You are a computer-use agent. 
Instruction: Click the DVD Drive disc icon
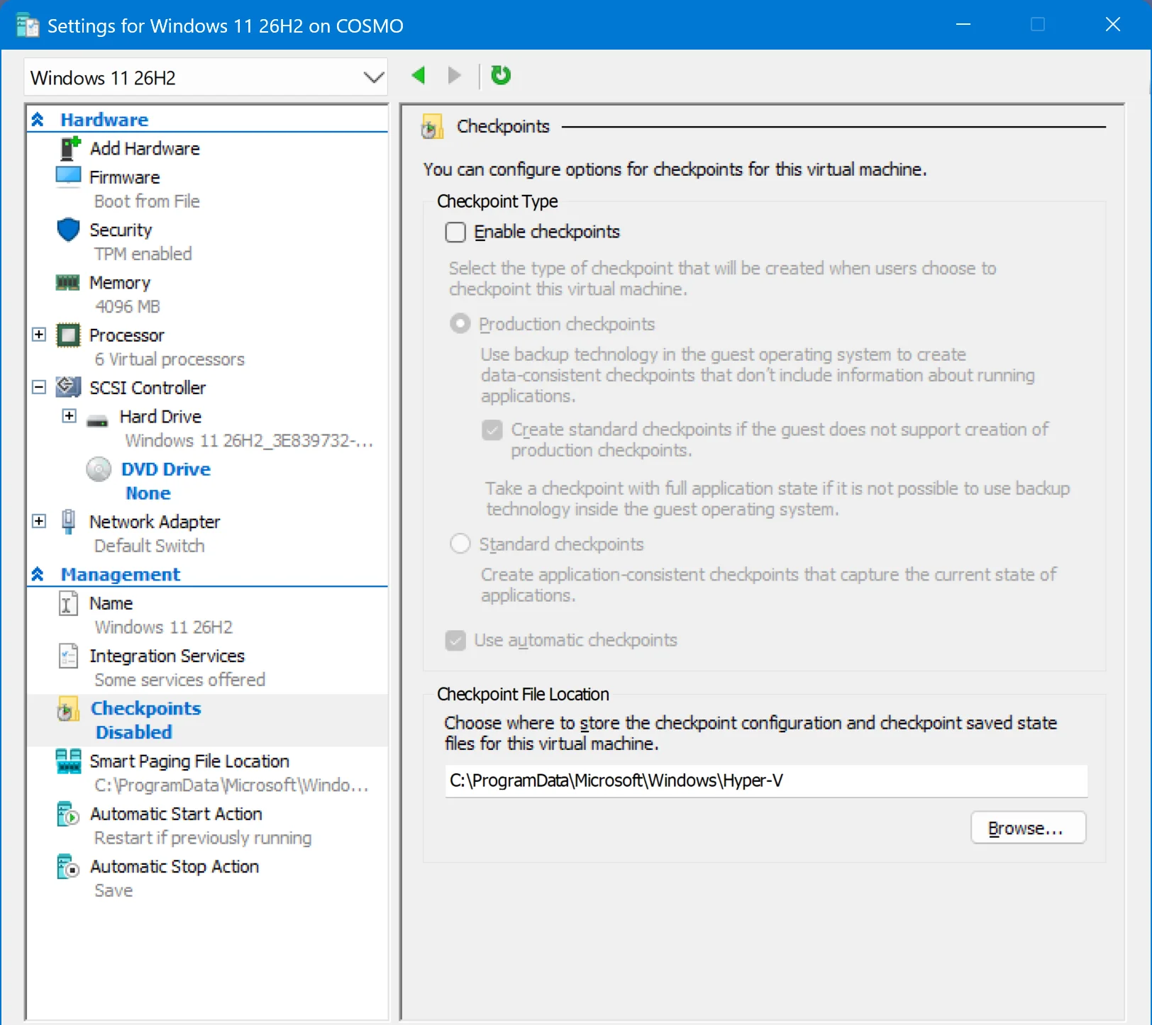click(99, 469)
